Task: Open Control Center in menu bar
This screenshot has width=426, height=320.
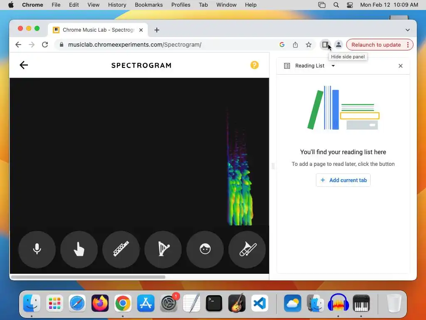Action: pos(350,5)
